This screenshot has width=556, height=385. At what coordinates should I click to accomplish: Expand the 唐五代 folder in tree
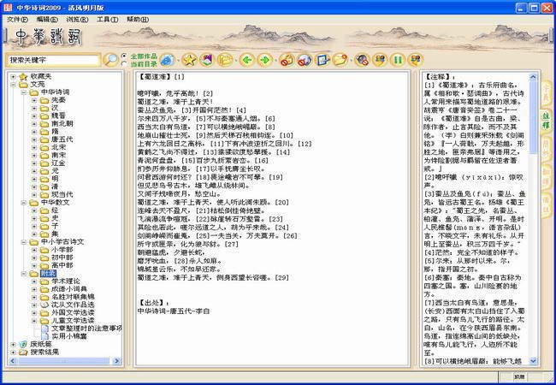[33, 139]
